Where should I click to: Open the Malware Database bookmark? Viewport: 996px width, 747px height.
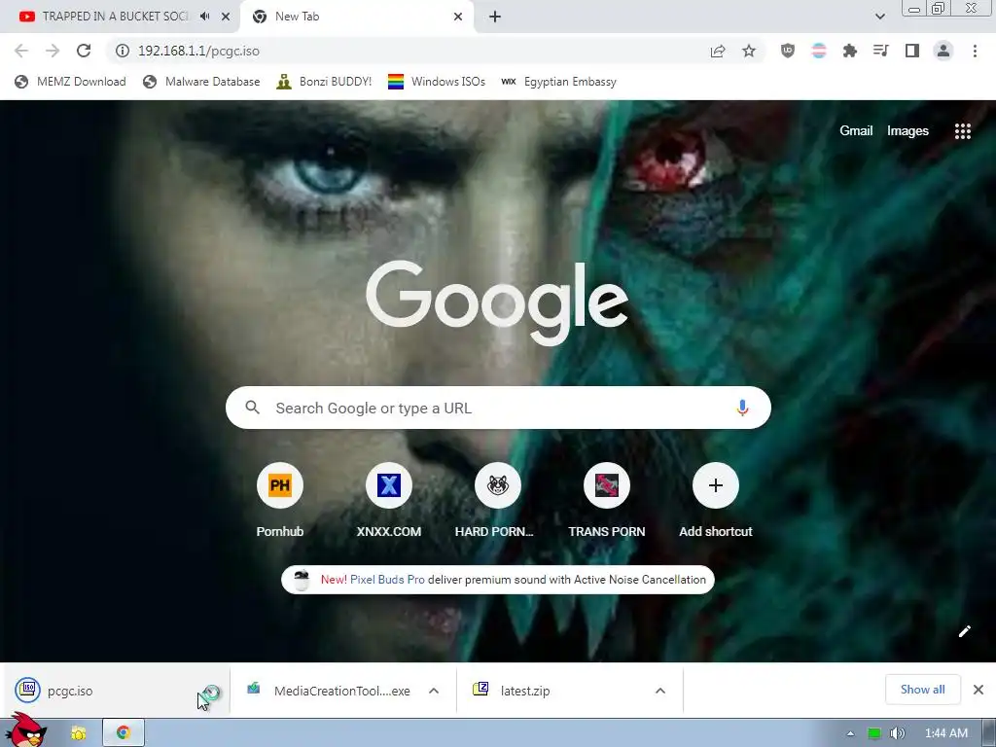pos(201,82)
